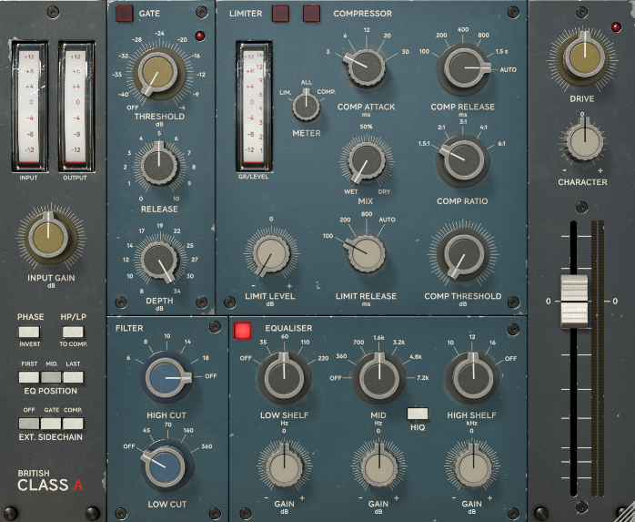
Task: Click the Low Shelf frequency knob
Action: point(284,378)
